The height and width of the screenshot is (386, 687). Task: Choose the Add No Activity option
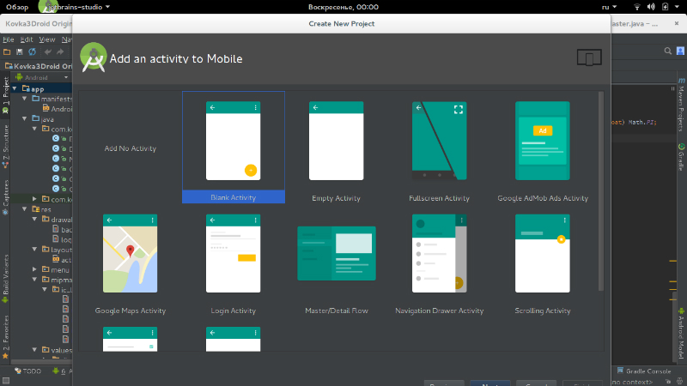131,148
